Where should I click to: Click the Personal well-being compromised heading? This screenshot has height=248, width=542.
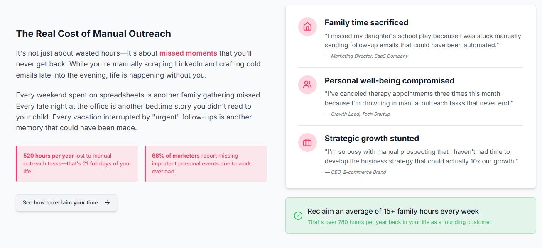tap(389, 80)
